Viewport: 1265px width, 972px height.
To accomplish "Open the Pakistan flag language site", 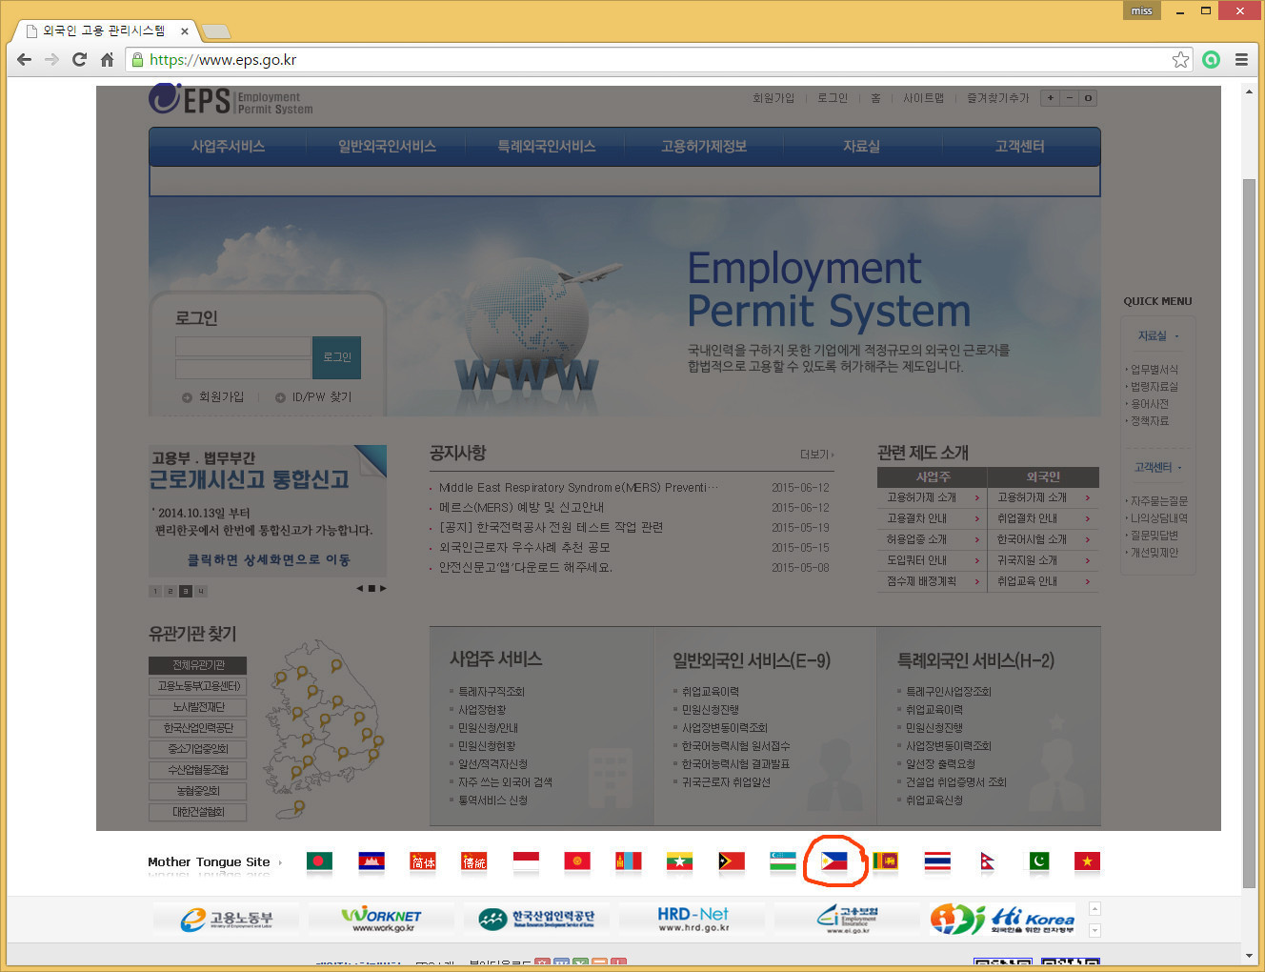I will click(x=1038, y=861).
